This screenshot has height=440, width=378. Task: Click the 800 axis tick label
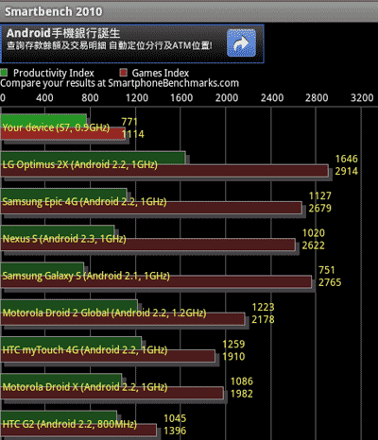[90, 97]
